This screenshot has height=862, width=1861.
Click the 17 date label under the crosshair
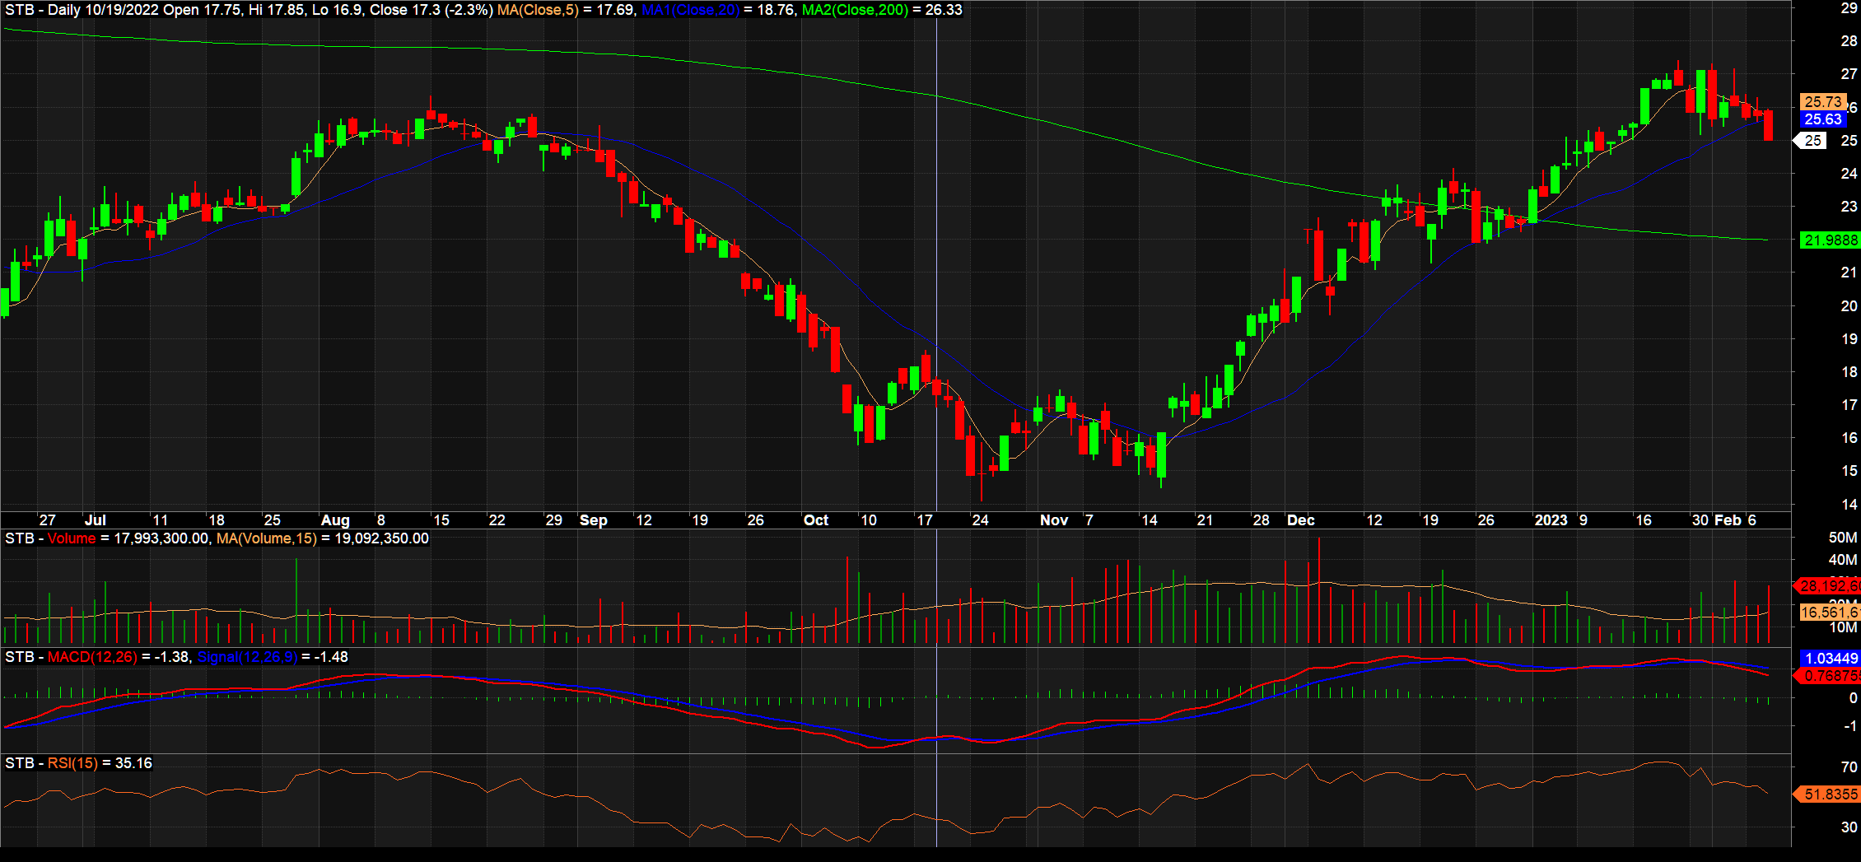click(x=925, y=520)
